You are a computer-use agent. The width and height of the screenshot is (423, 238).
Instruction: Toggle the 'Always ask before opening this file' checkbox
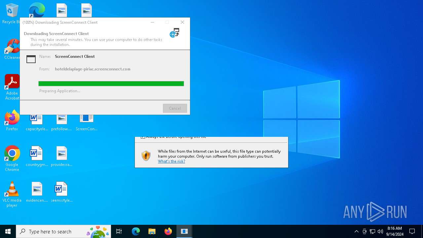(143, 137)
